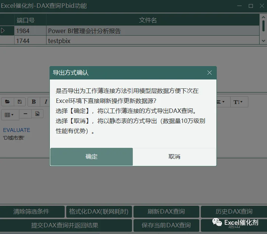Click the table scrollbar down arrow
The height and width of the screenshot is (234, 267).
(263, 41)
